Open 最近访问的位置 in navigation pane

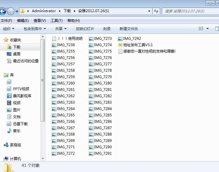[26, 61]
